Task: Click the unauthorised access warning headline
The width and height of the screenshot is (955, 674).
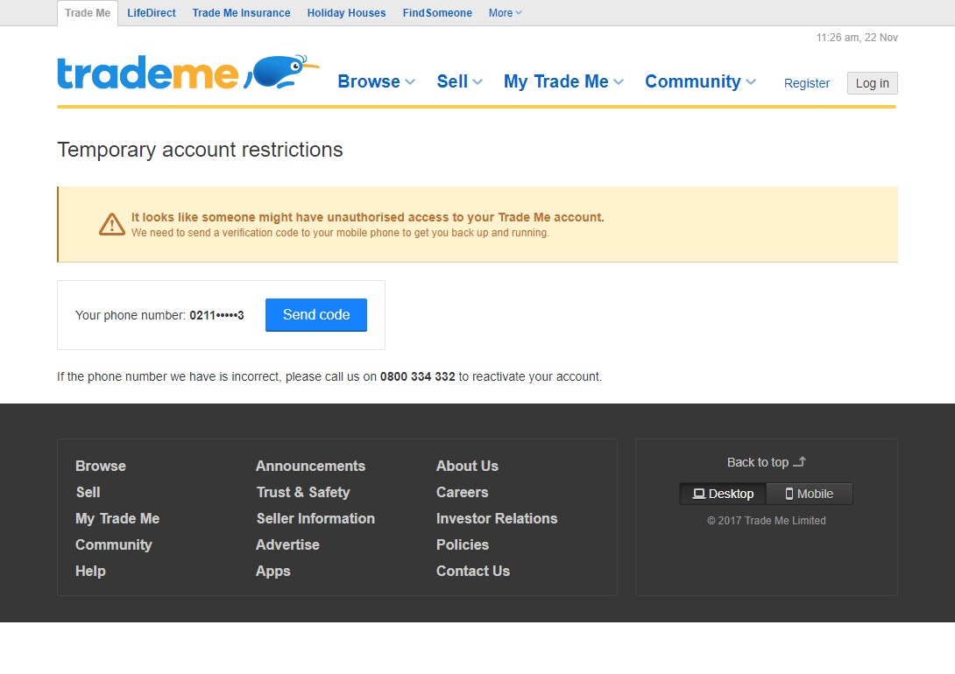Action: pyautogui.click(x=368, y=217)
